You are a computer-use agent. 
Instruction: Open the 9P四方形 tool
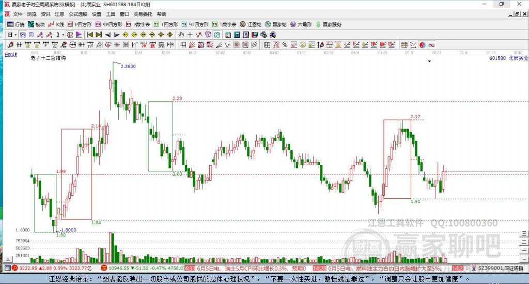[x=109, y=24]
